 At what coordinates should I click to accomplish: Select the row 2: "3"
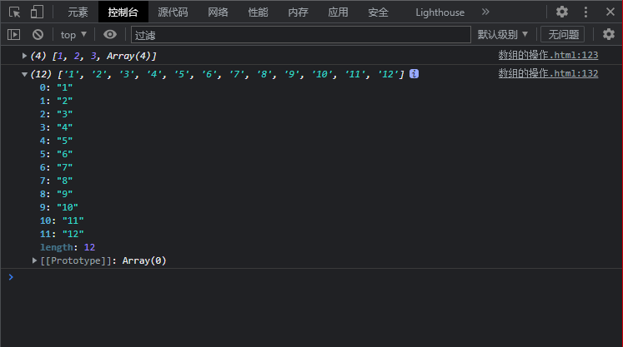coord(56,114)
